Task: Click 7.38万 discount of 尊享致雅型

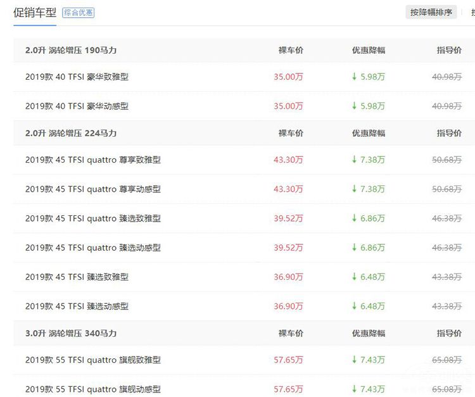Action: [x=369, y=160]
